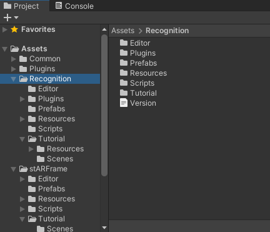Expand the Favorites section
This screenshot has width=270, height=232.
(5, 29)
